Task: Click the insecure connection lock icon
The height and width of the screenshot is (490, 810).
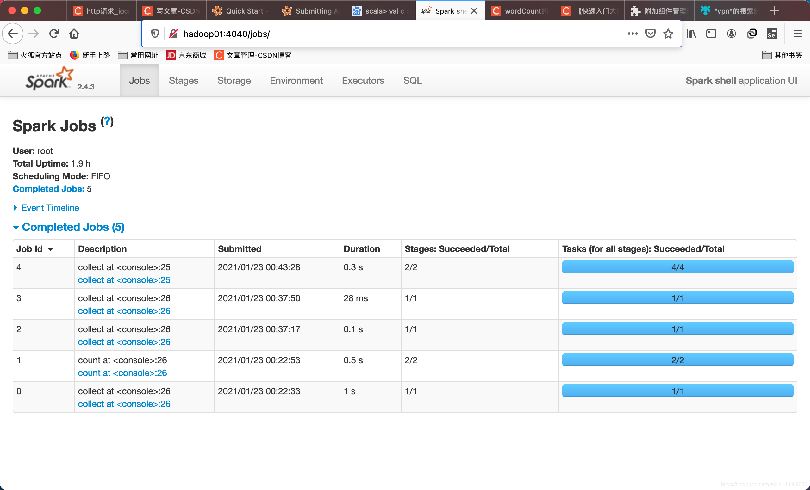Action: pos(173,34)
